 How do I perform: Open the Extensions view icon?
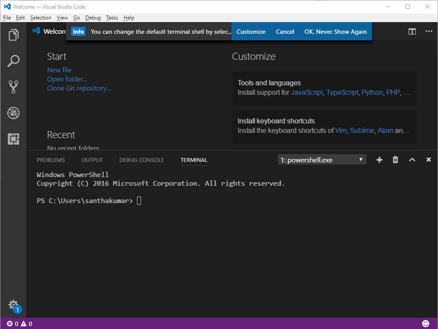click(x=13, y=139)
